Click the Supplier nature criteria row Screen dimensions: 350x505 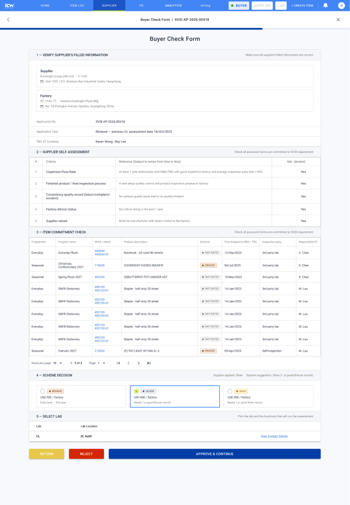175,221
